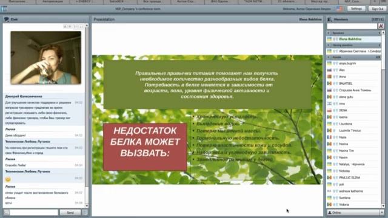The width and height of the screenshot is (388, 218).
Task: Switch to the Мастер browser tab
Action: [322, 2]
